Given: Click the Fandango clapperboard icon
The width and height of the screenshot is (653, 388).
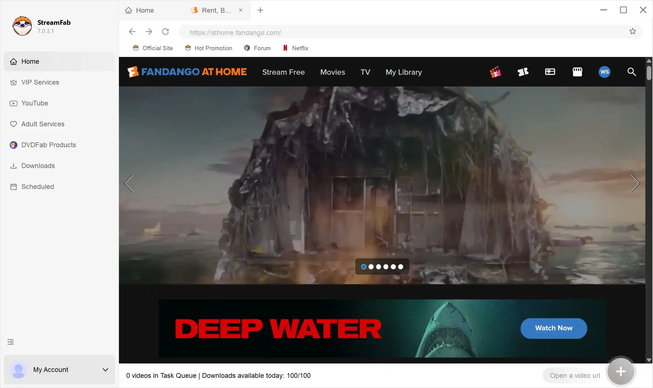Looking at the screenshot, I should pyautogui.click(x=495, y=72).
